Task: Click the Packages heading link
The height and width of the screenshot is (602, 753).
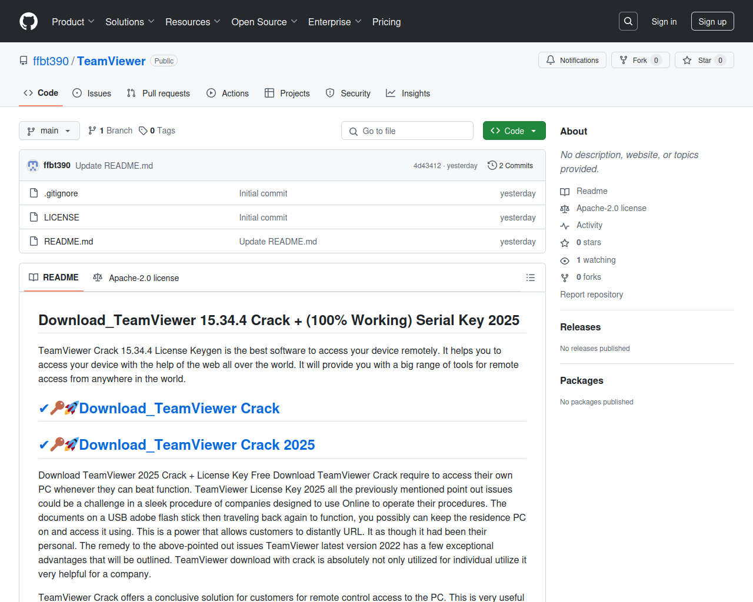Action: (x=582, y=380)
